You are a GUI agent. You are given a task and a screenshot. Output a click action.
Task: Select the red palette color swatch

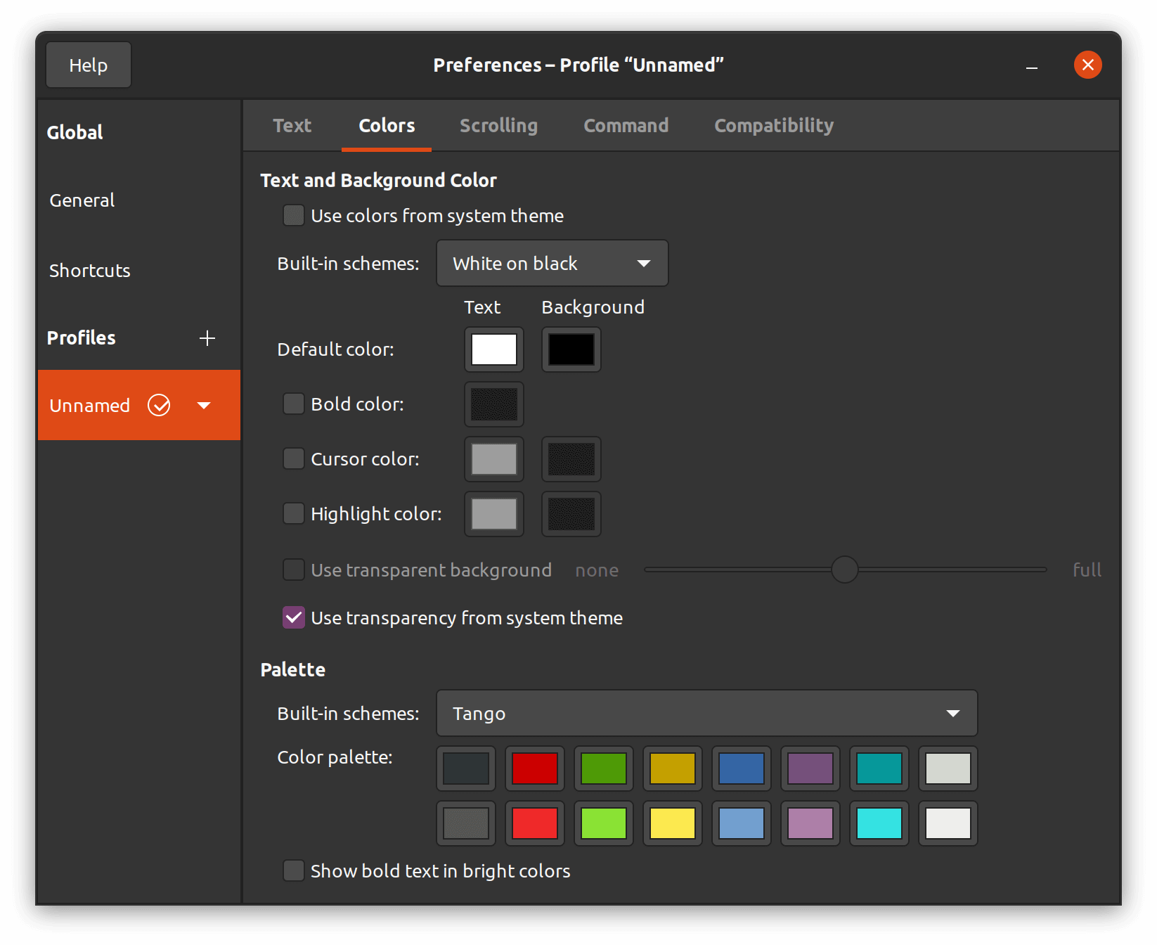pyautogui.click(x=534, y=769)
